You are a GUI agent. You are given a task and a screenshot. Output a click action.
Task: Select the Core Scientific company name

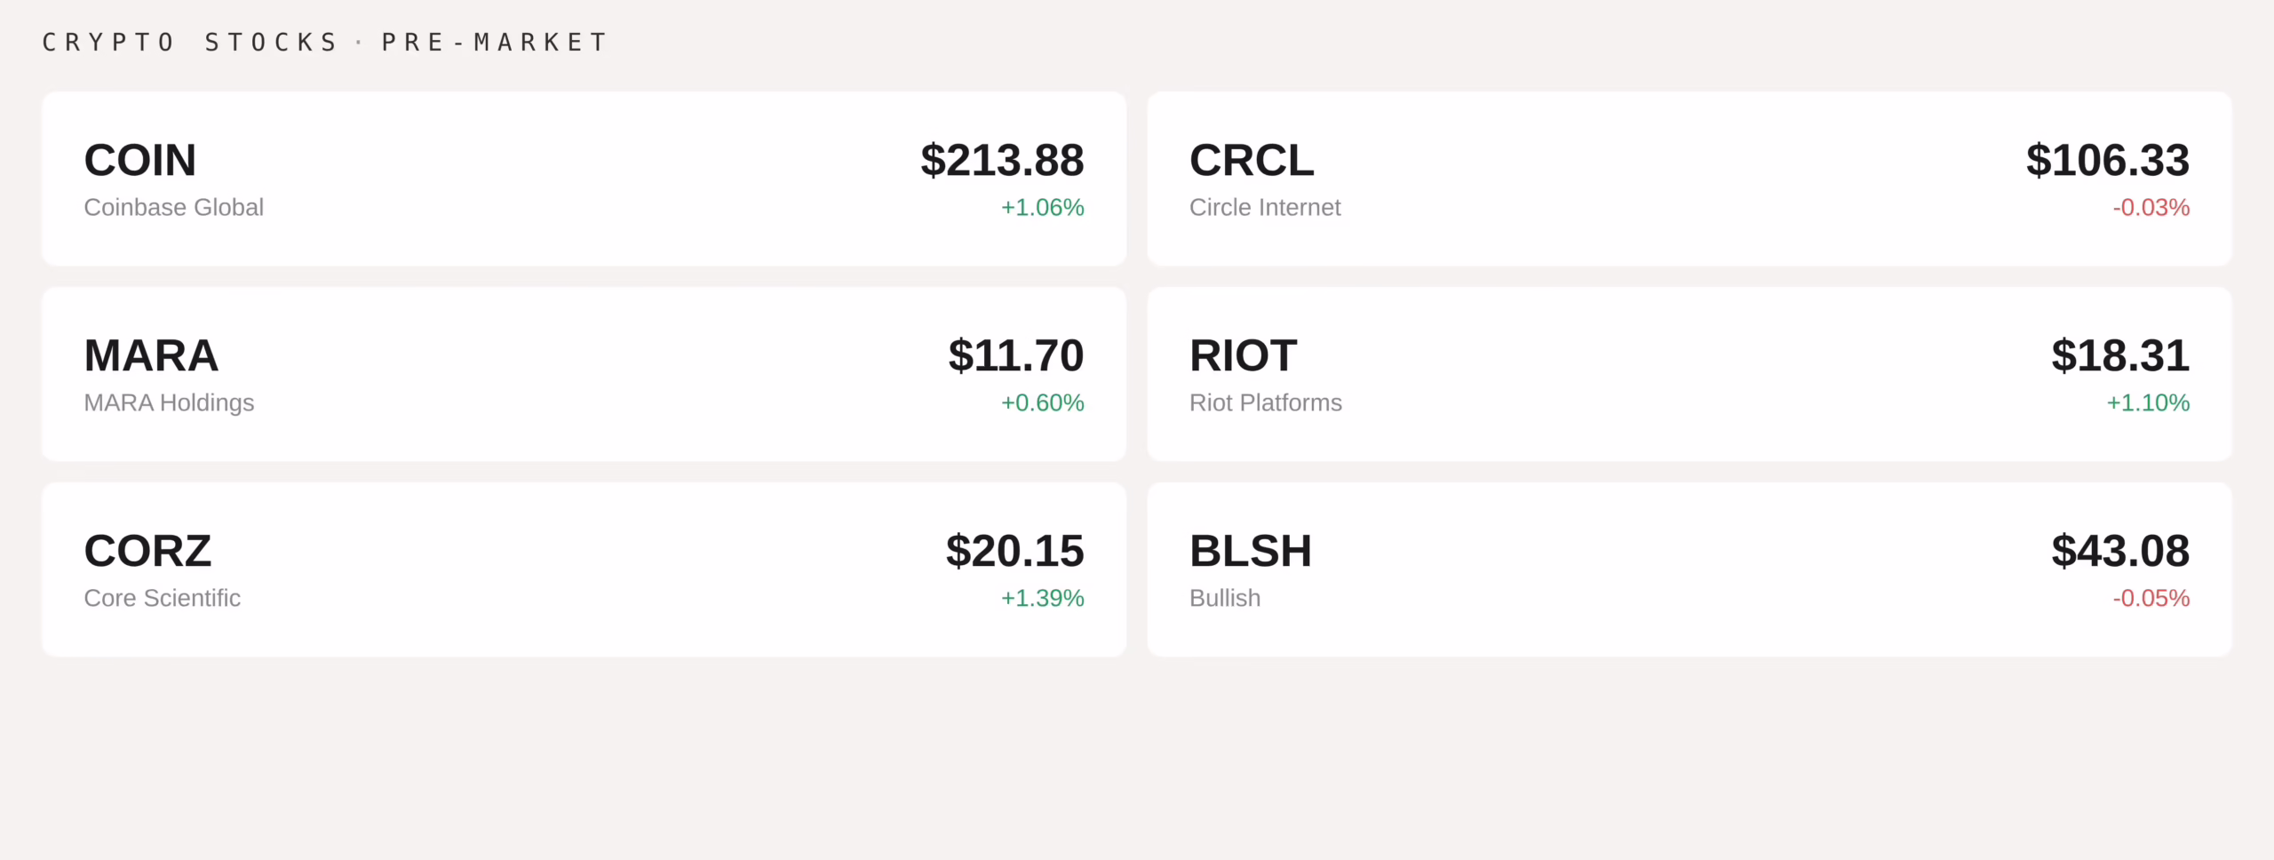pyautogui.click(x=162, y=598)
